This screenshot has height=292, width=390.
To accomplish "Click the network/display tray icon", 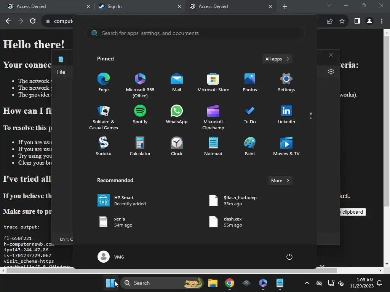I will point(331,283).
